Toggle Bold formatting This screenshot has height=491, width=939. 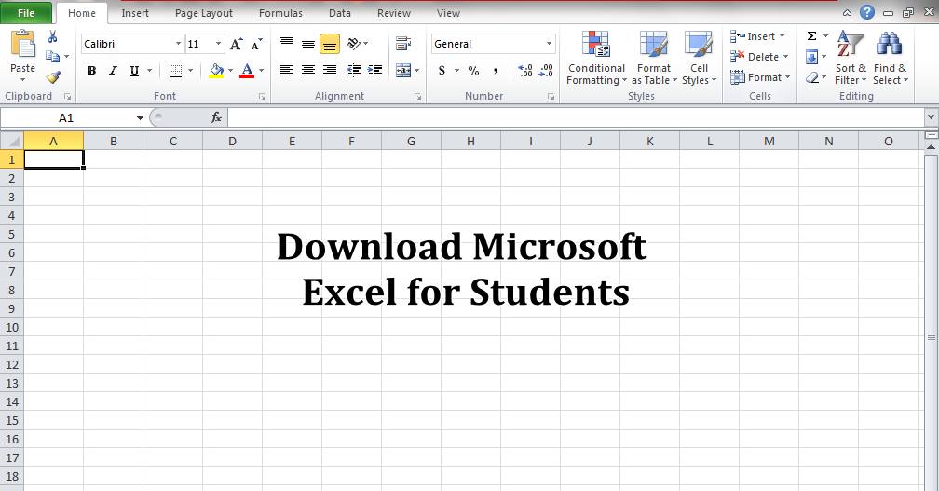[91, 71]
